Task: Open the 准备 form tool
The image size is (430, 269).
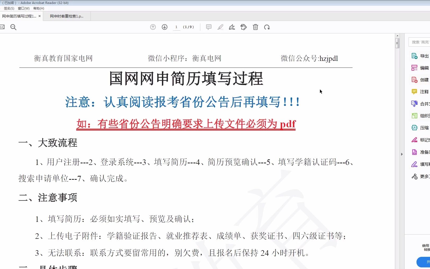Action: click(x=420, y=152)
